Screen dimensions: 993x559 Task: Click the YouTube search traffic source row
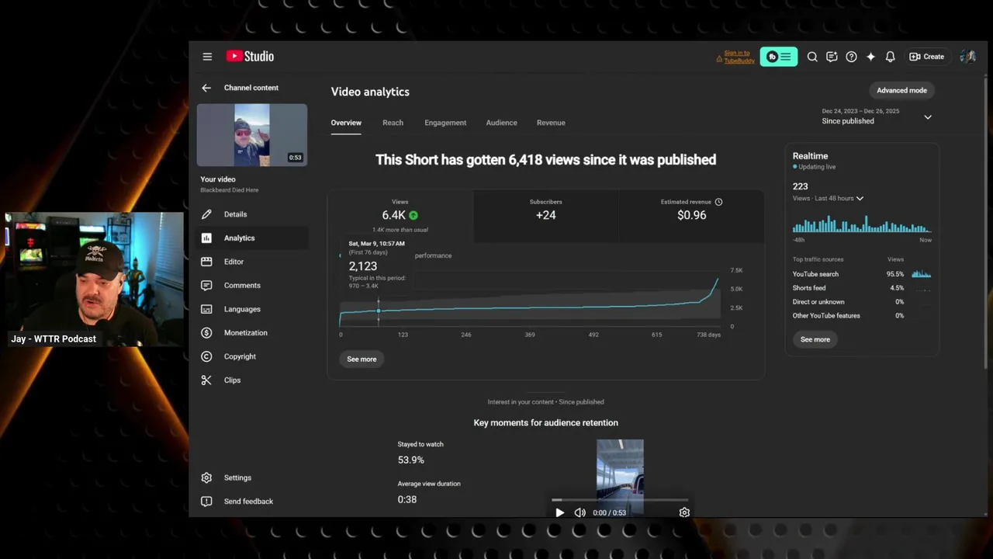pyautogui.click(x=861, y=274)
